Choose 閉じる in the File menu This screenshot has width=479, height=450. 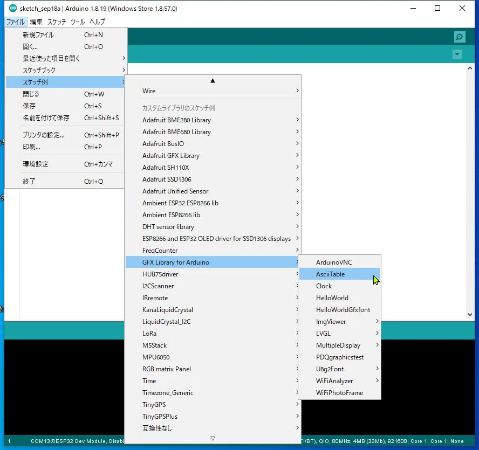coord(65,94)
